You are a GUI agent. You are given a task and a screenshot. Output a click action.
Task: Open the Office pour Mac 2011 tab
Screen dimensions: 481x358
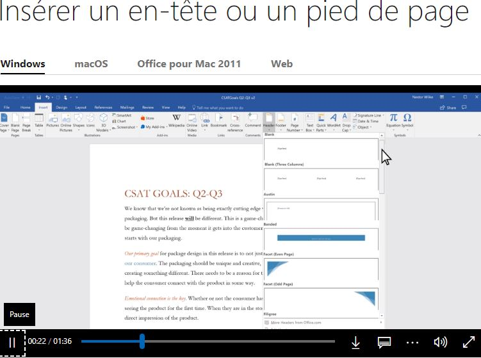tap(189, 64)
